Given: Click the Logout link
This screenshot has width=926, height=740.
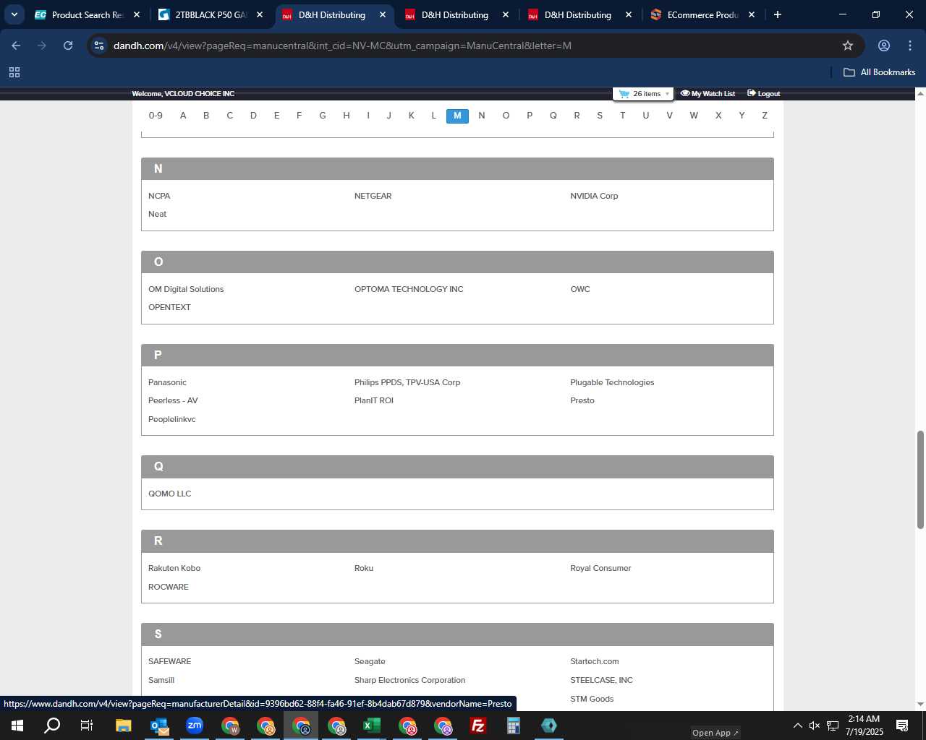Looking at the screenshot, I should (763, 93).
